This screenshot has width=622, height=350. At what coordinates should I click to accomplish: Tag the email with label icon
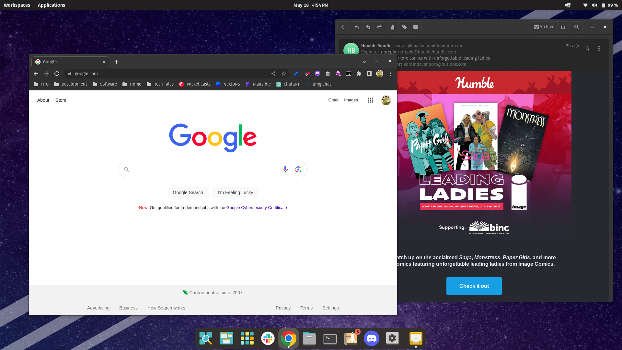[x=404, y=27]
